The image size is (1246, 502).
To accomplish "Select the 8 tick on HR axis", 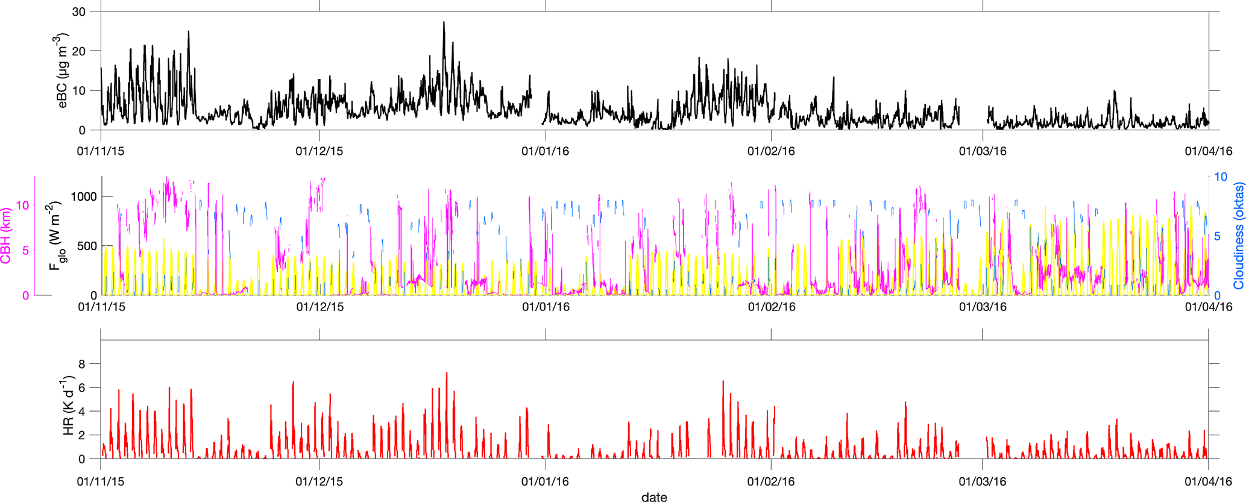I will (x=81, y=364).
